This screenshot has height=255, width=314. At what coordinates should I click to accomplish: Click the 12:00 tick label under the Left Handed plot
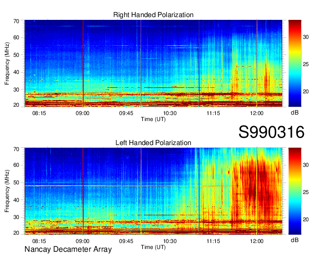(257, 241)
